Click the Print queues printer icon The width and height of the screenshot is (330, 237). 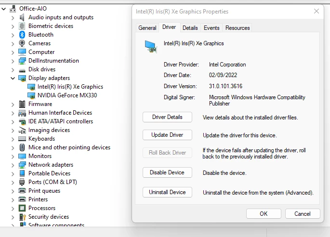pyautogui.click(x=22, y=190)
